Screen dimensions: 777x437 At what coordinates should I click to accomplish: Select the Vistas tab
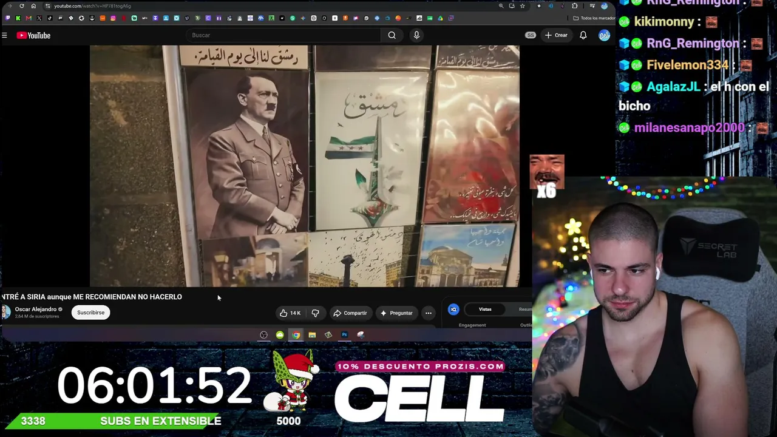pyautogui.click(x=485, y=310)
